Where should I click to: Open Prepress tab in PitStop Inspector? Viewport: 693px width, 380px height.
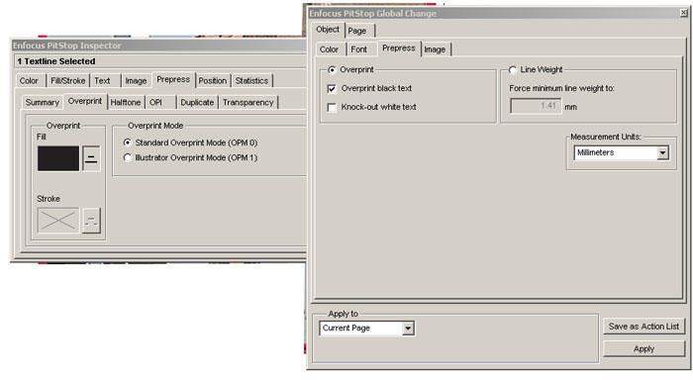click(x=173, y=79)
